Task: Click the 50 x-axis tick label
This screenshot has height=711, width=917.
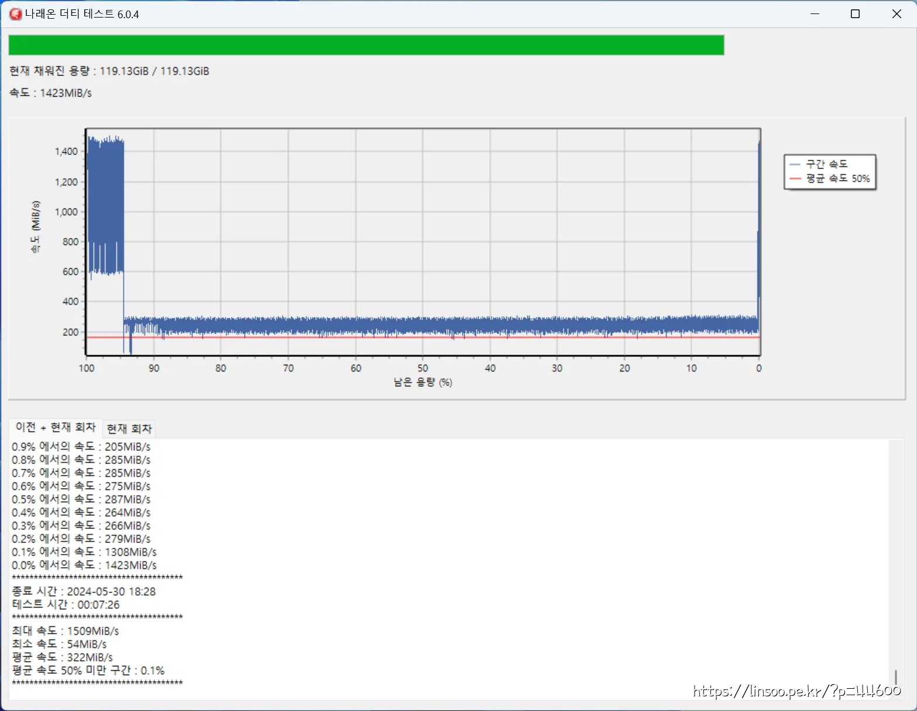Action: 423,368
